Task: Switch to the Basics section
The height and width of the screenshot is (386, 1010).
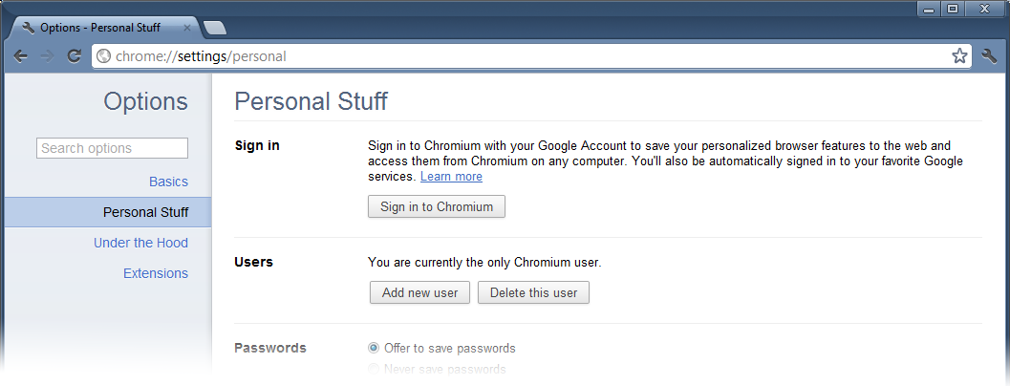Action: 169,182
